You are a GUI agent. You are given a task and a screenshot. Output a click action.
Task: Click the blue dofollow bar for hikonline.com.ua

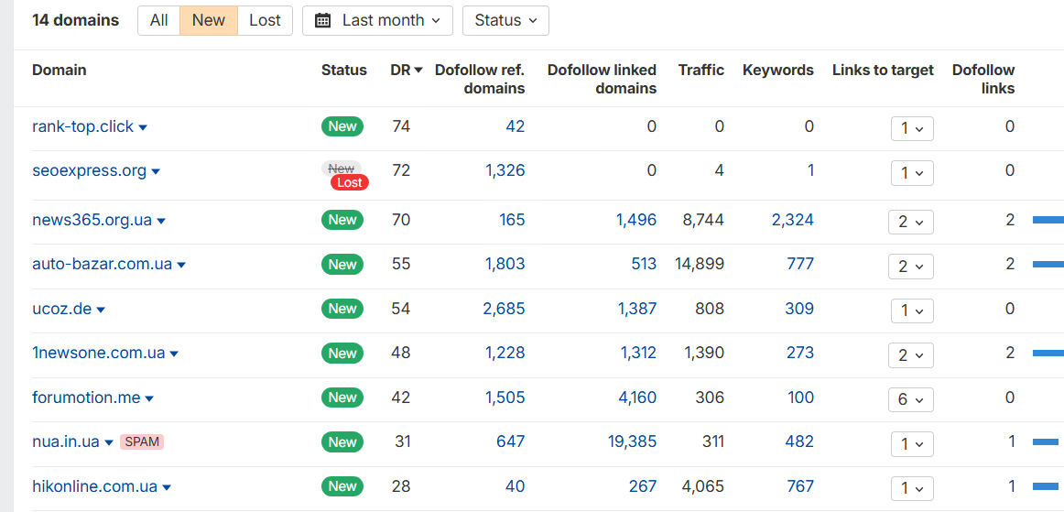point(1046,486)
